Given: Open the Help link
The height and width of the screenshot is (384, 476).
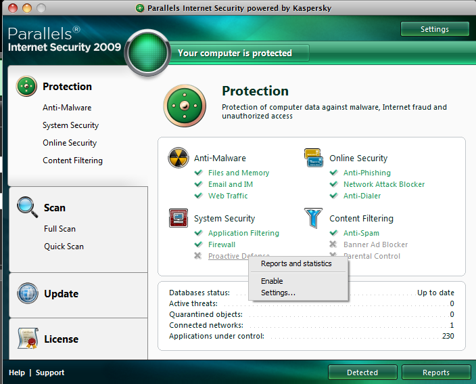Looking at the screenshot, I should coord(17,372).
